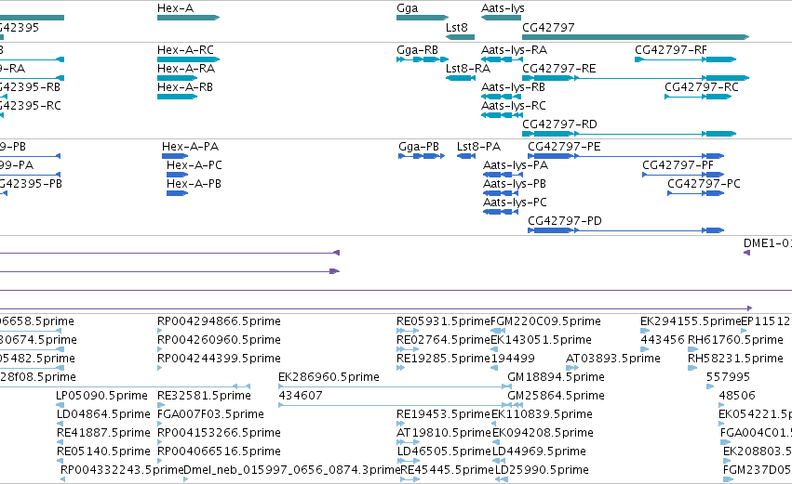Click the AT19810.5prime EST
Screen dimensions: 792x484
(408, 442)
